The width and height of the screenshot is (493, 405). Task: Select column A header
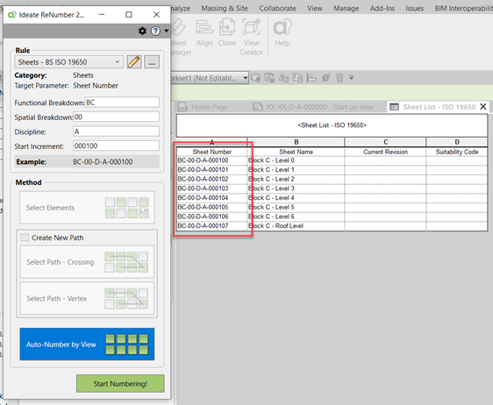(212, 142)
